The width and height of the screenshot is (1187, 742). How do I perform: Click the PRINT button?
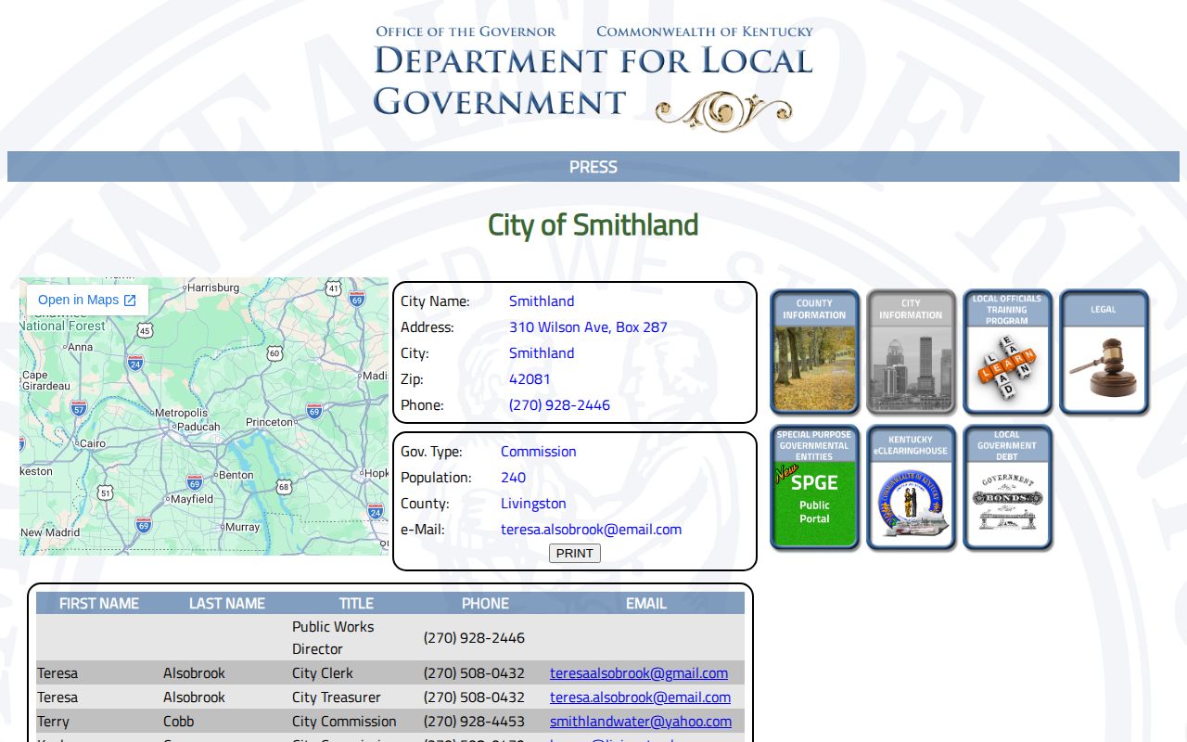pyautogui.click(x=575, y=553)
